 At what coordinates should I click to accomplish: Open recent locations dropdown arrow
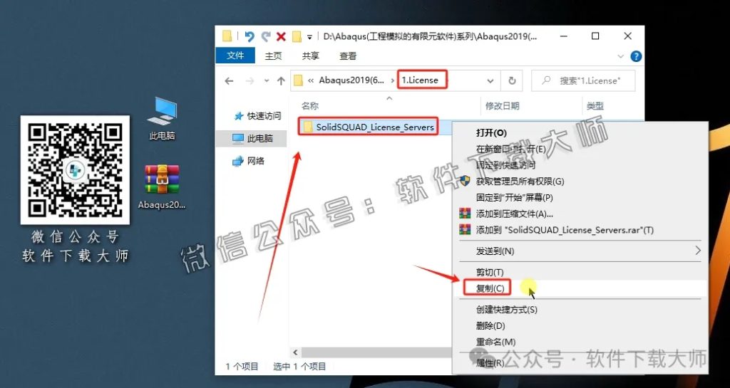click(x=267, y=81)
